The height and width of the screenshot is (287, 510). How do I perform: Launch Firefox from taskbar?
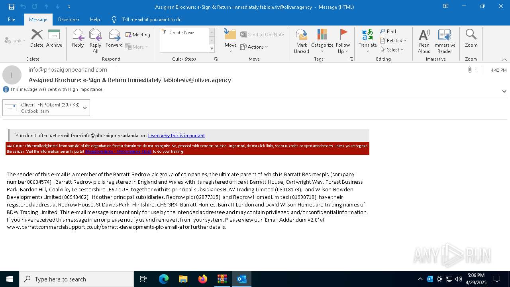203,279
